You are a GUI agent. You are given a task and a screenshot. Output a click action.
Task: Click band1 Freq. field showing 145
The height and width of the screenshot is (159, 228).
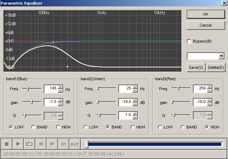[x=51, y=89]
